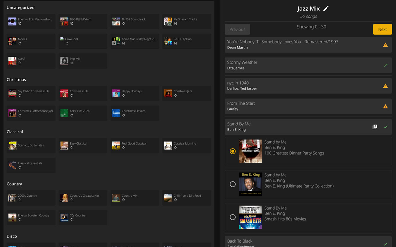
Task: Select the Smash Hits 80s Movies match option
Action: [x=233, y=217]
